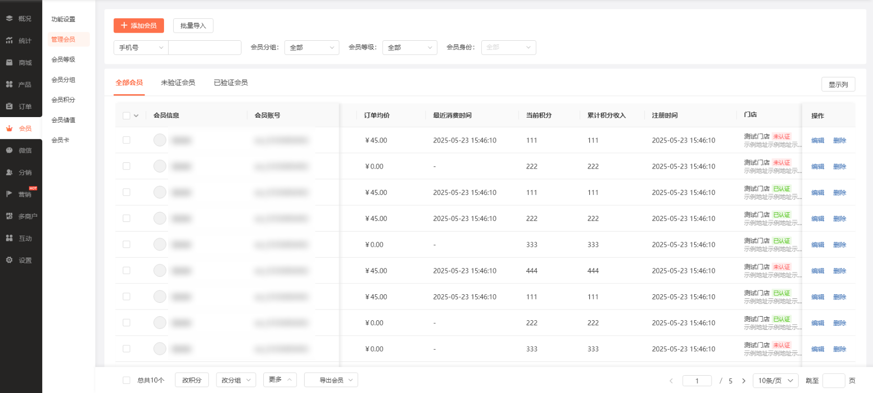
Task: Click the avatar in the second member row
Action: [160, 166]
